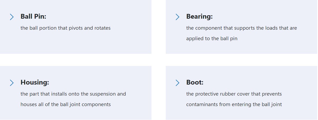Click the chevron icon beside Ball Pin
Viewport: 318px width, 120px height.
pos(12,17)
